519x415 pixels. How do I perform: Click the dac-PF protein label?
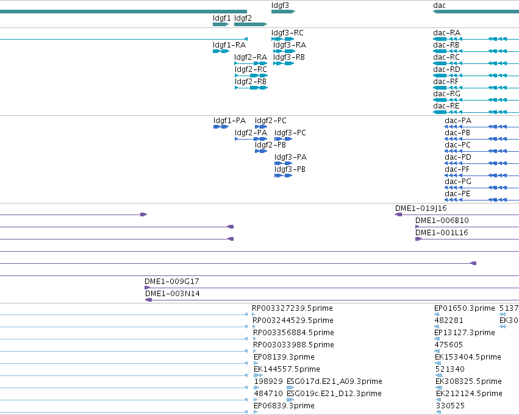pos(457,169)
